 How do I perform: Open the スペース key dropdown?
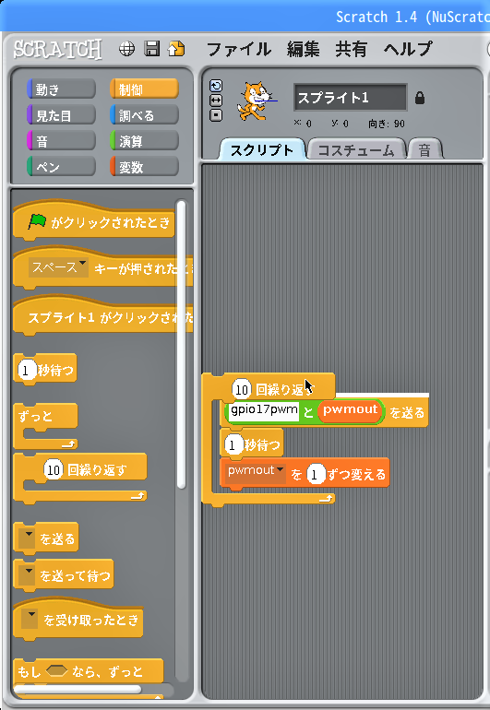pos(58,267)
